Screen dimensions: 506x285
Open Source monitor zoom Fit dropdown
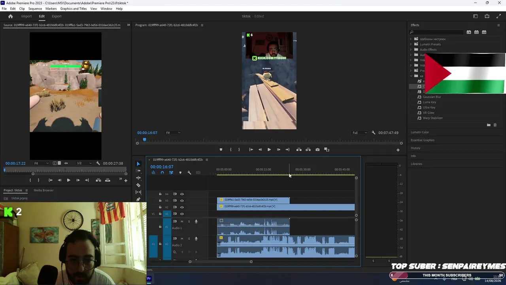tap(41, 163)
